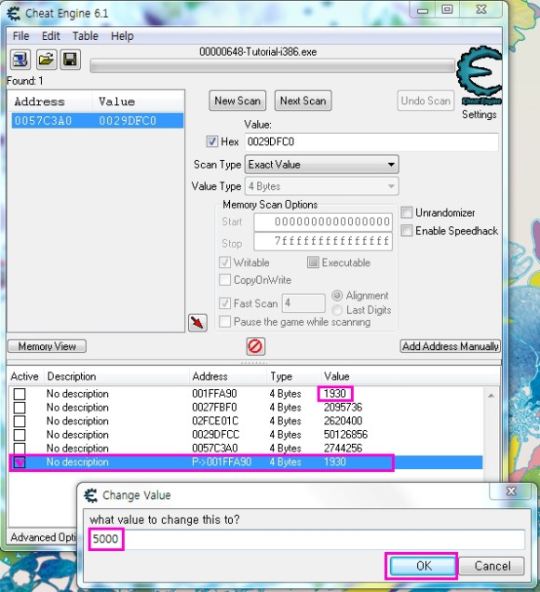The width and height of the screenshot is (540, 592).
Task: Open the File menu
Action: pos(20,36)
